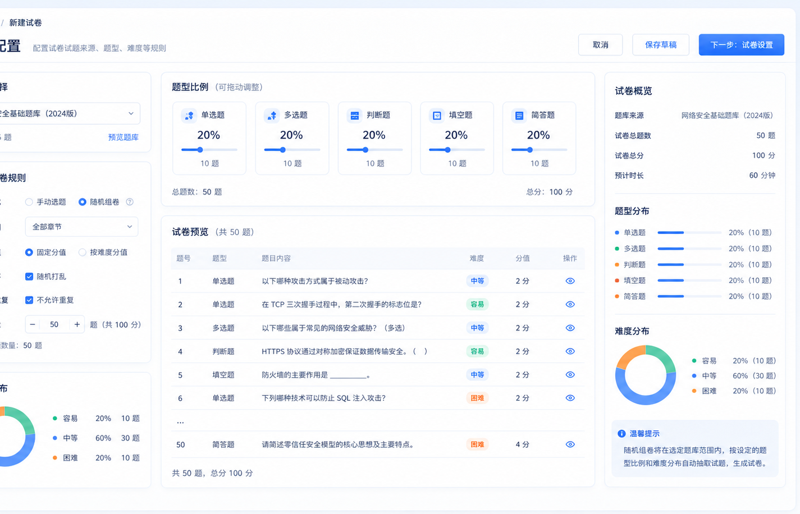This screenshot has height=514, width=800.
Task: Select the 固定分值 radio option
Action: 29,253
